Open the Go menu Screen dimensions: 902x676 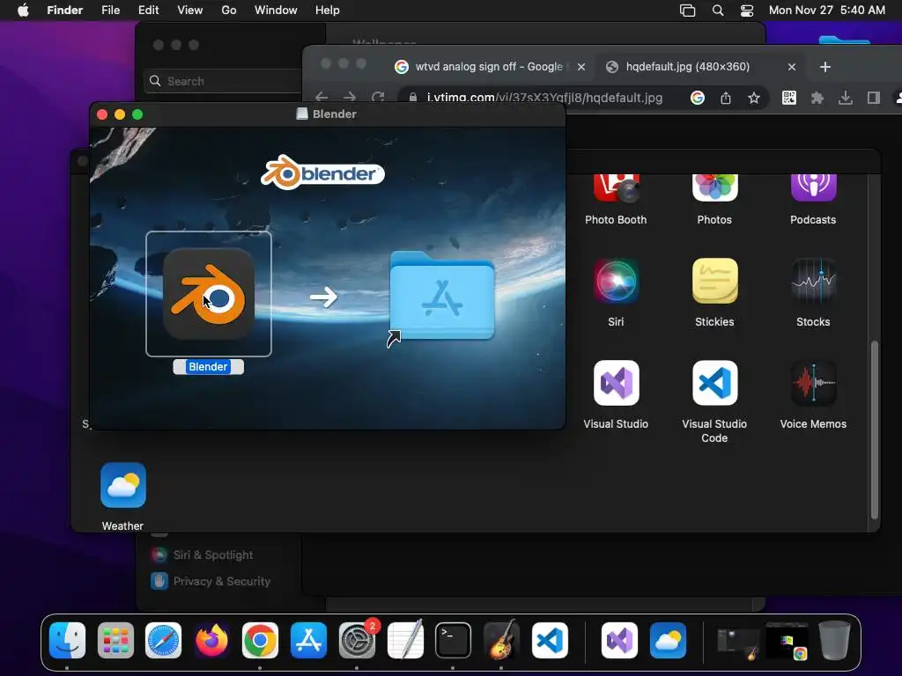pyautogui.click(x=229, y=11)
